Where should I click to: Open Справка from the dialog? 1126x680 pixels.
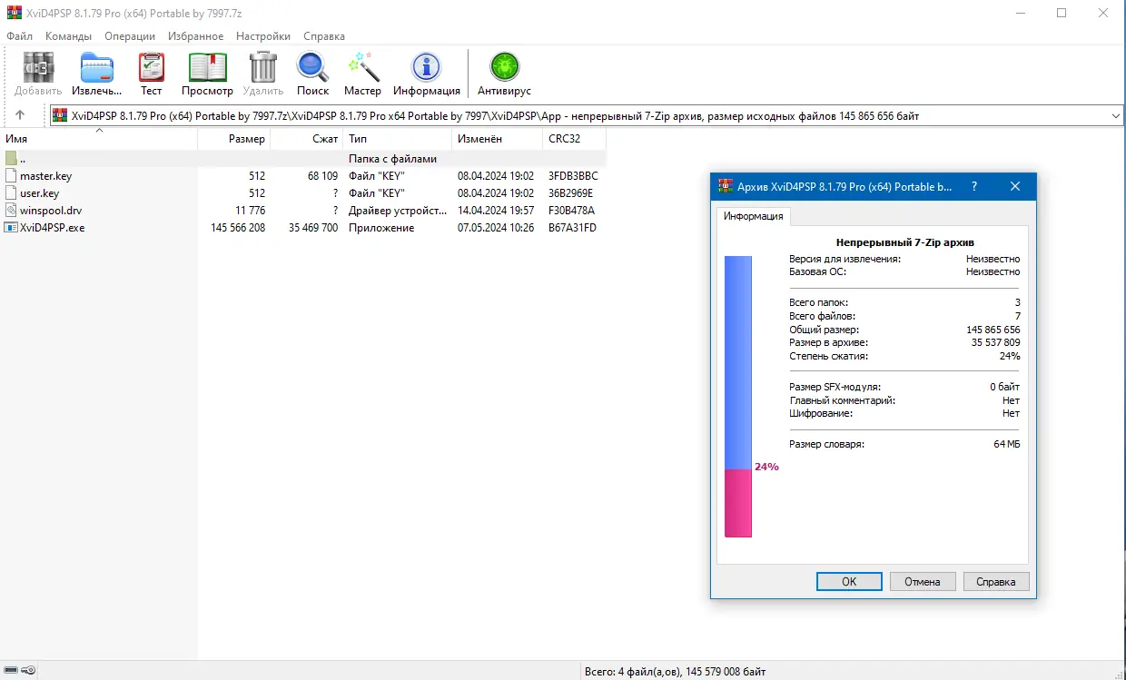(995, 581)
